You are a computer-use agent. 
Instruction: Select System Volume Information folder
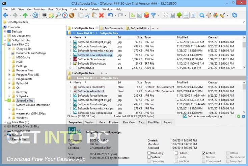click(x=33, y=105)
